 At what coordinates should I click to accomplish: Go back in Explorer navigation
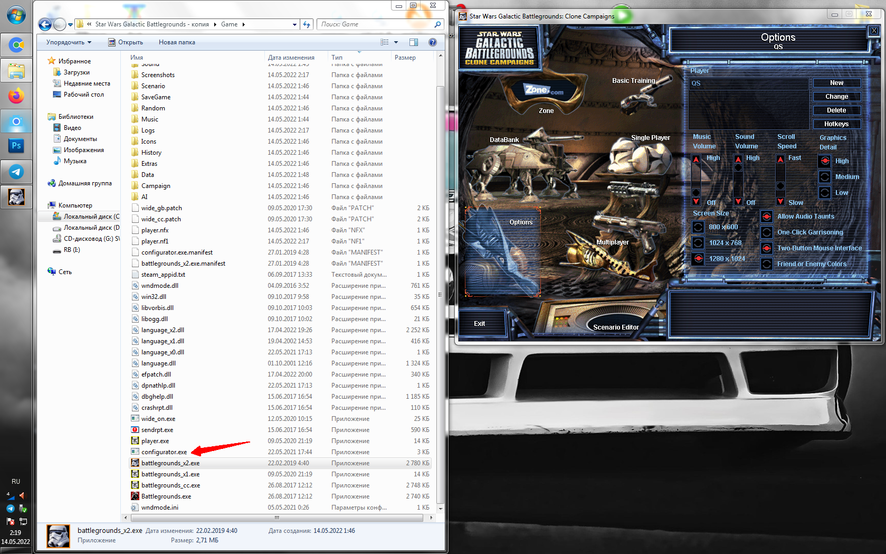[45, 24]
